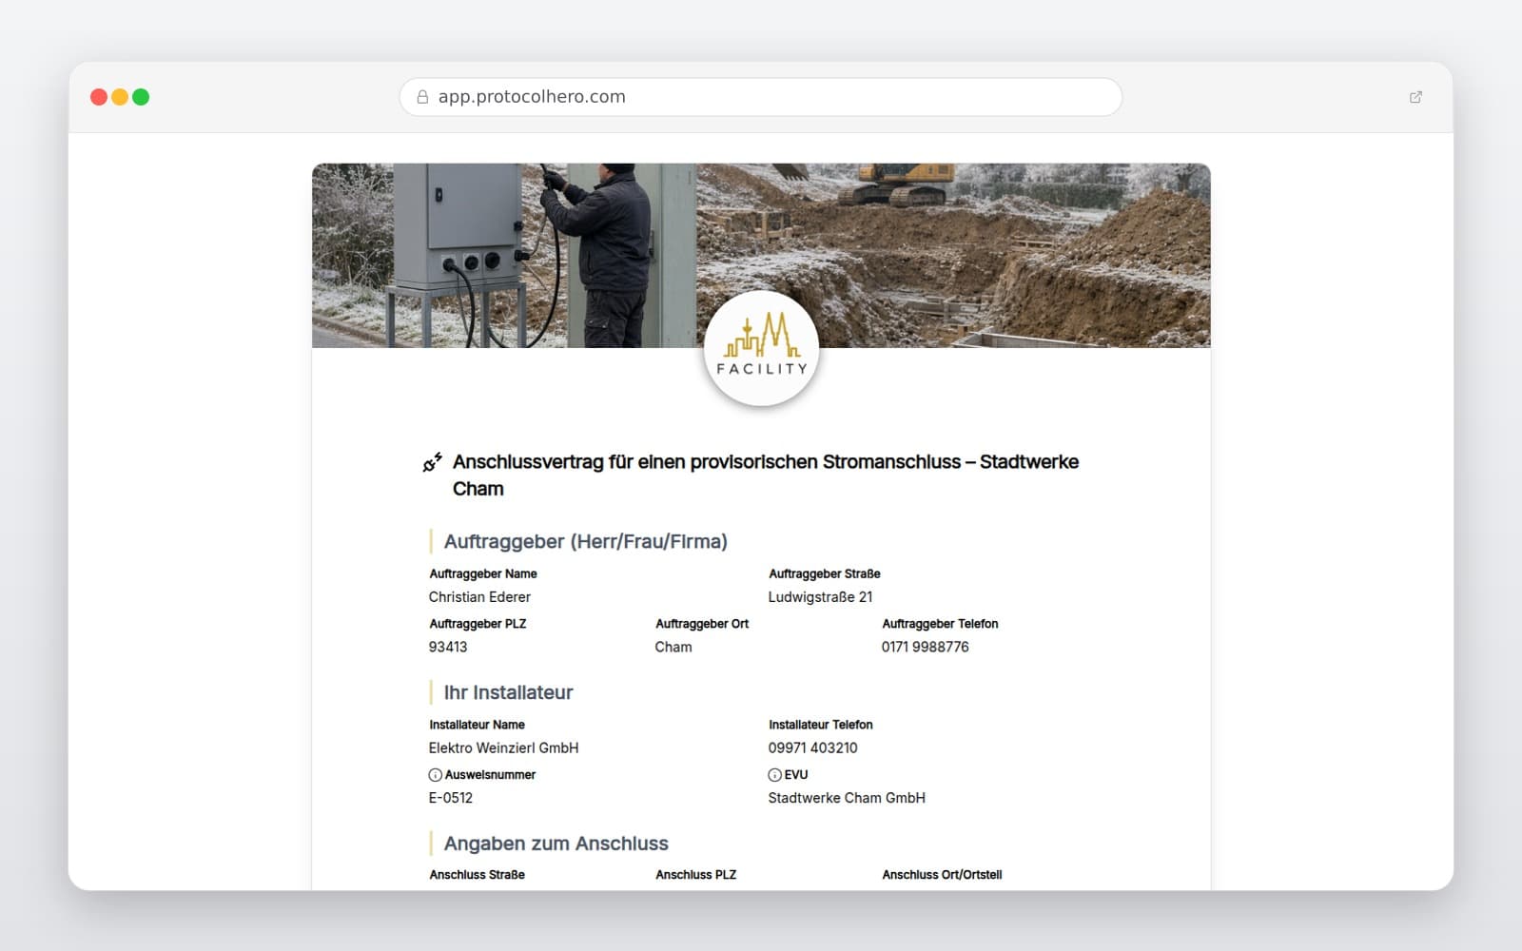Click the info icon next to Ausweisnummer
Screen dimensions: 1522x951
[x=435, y=775]
